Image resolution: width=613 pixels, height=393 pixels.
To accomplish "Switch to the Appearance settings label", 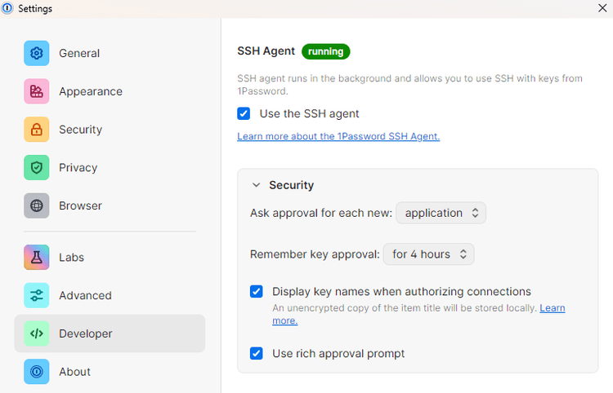I will (x=91, y=91).
